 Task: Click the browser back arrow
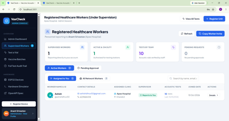tap(3, 9)
